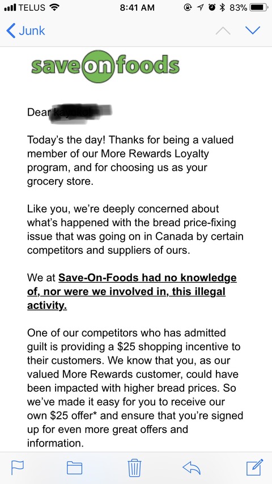Tap the bold underlined Save-On-Foods statement
This screenshot has height=484, width=272.
(132, 291)
